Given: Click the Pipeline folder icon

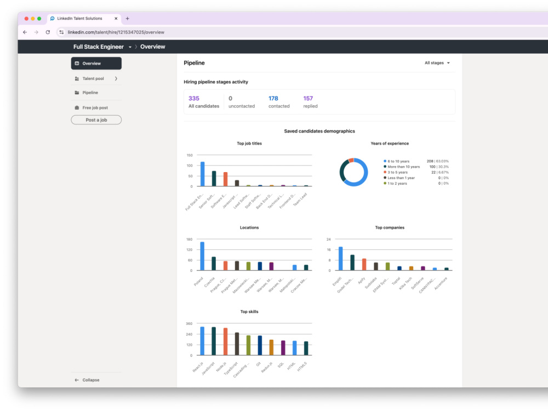Looking at the screenshot, I should pos(77,93).
